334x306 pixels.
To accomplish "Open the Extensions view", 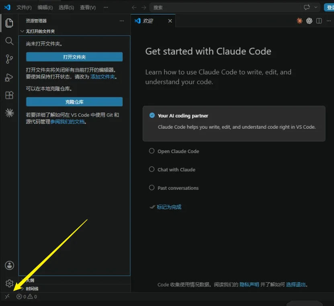I will coord(9,95).
